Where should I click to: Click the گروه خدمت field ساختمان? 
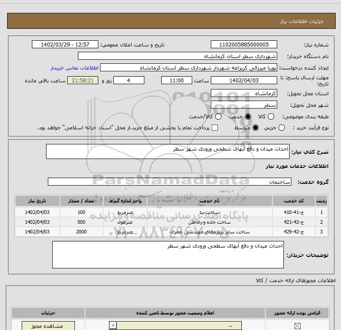click(170, 182)
